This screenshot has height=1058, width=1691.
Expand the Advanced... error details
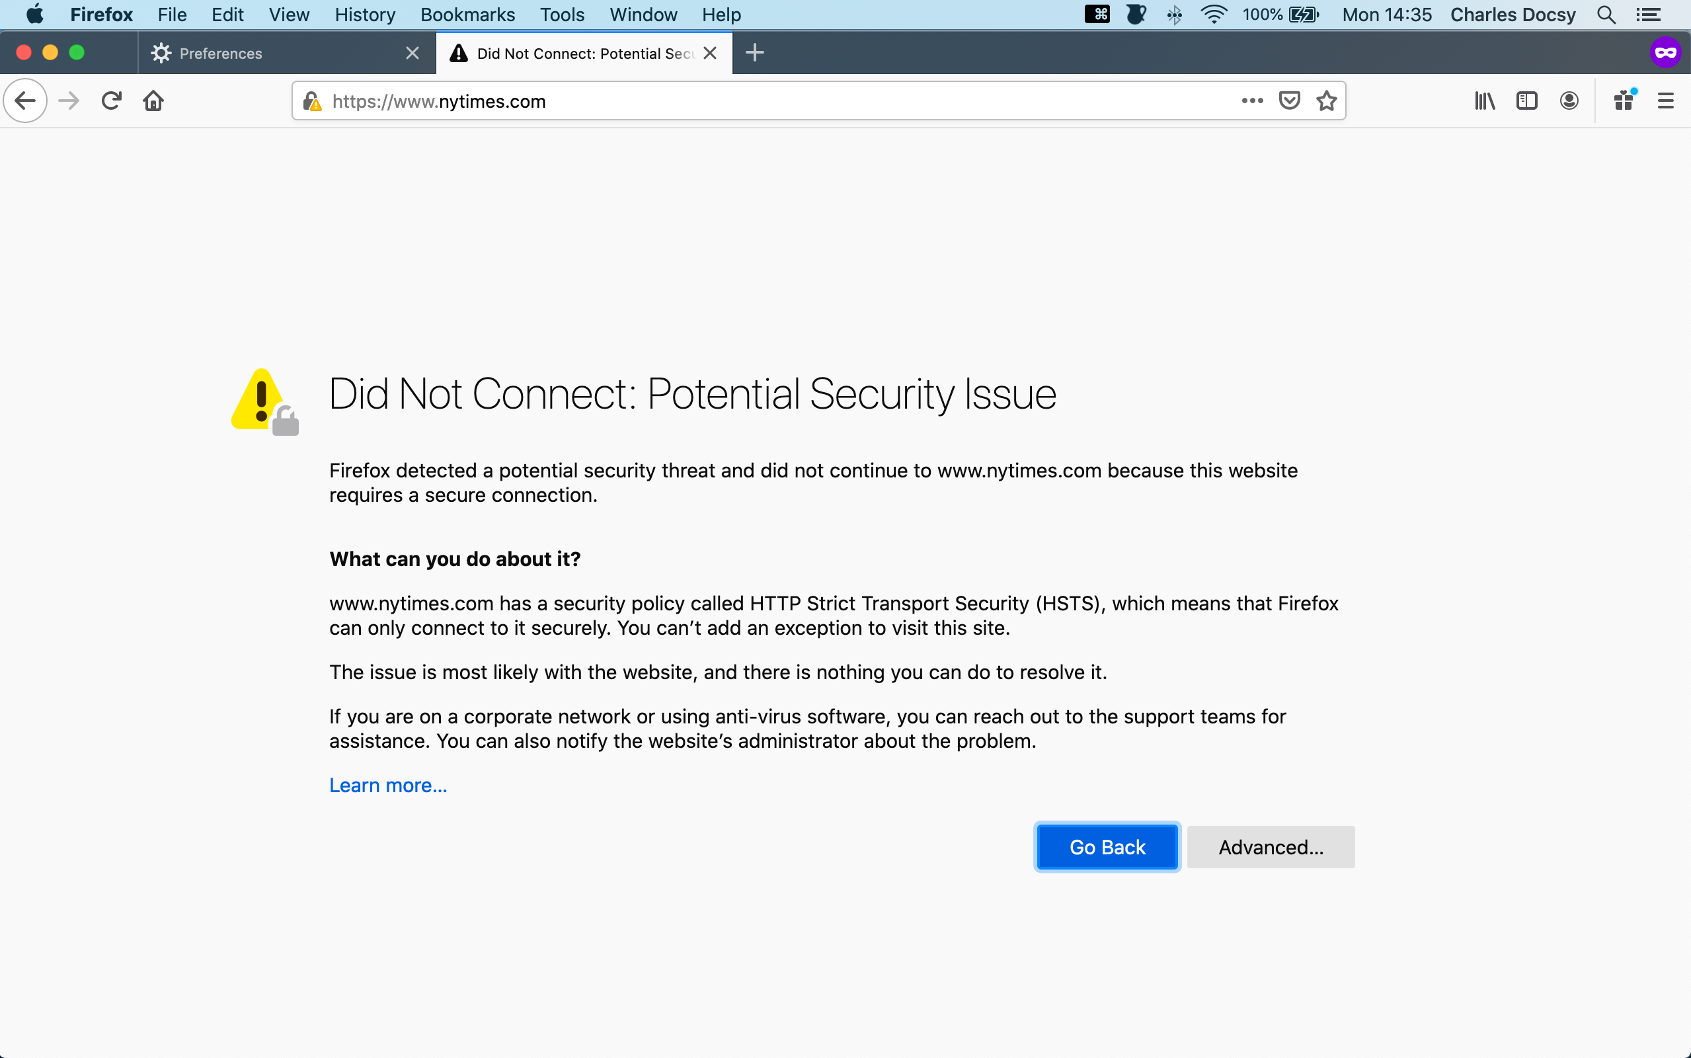click(1270, 846)
